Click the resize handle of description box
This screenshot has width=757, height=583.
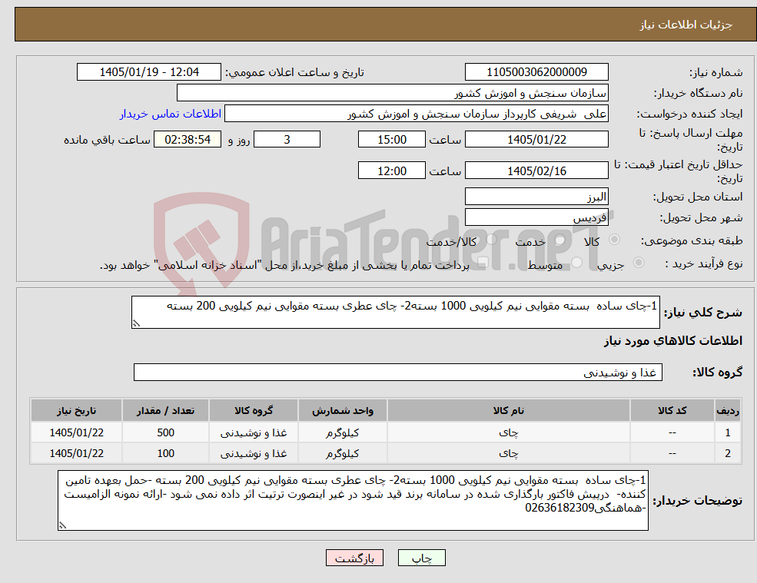coord(136,324)
